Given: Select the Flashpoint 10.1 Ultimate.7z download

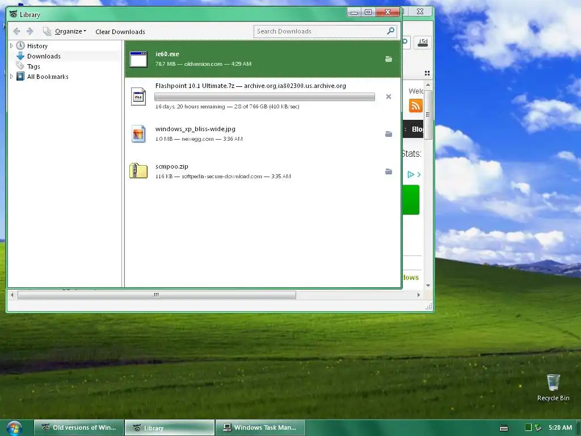Looking at the screenshot, I should 262,96.
